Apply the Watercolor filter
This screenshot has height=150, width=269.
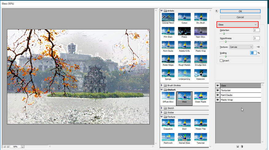click(x=200, y=73)
